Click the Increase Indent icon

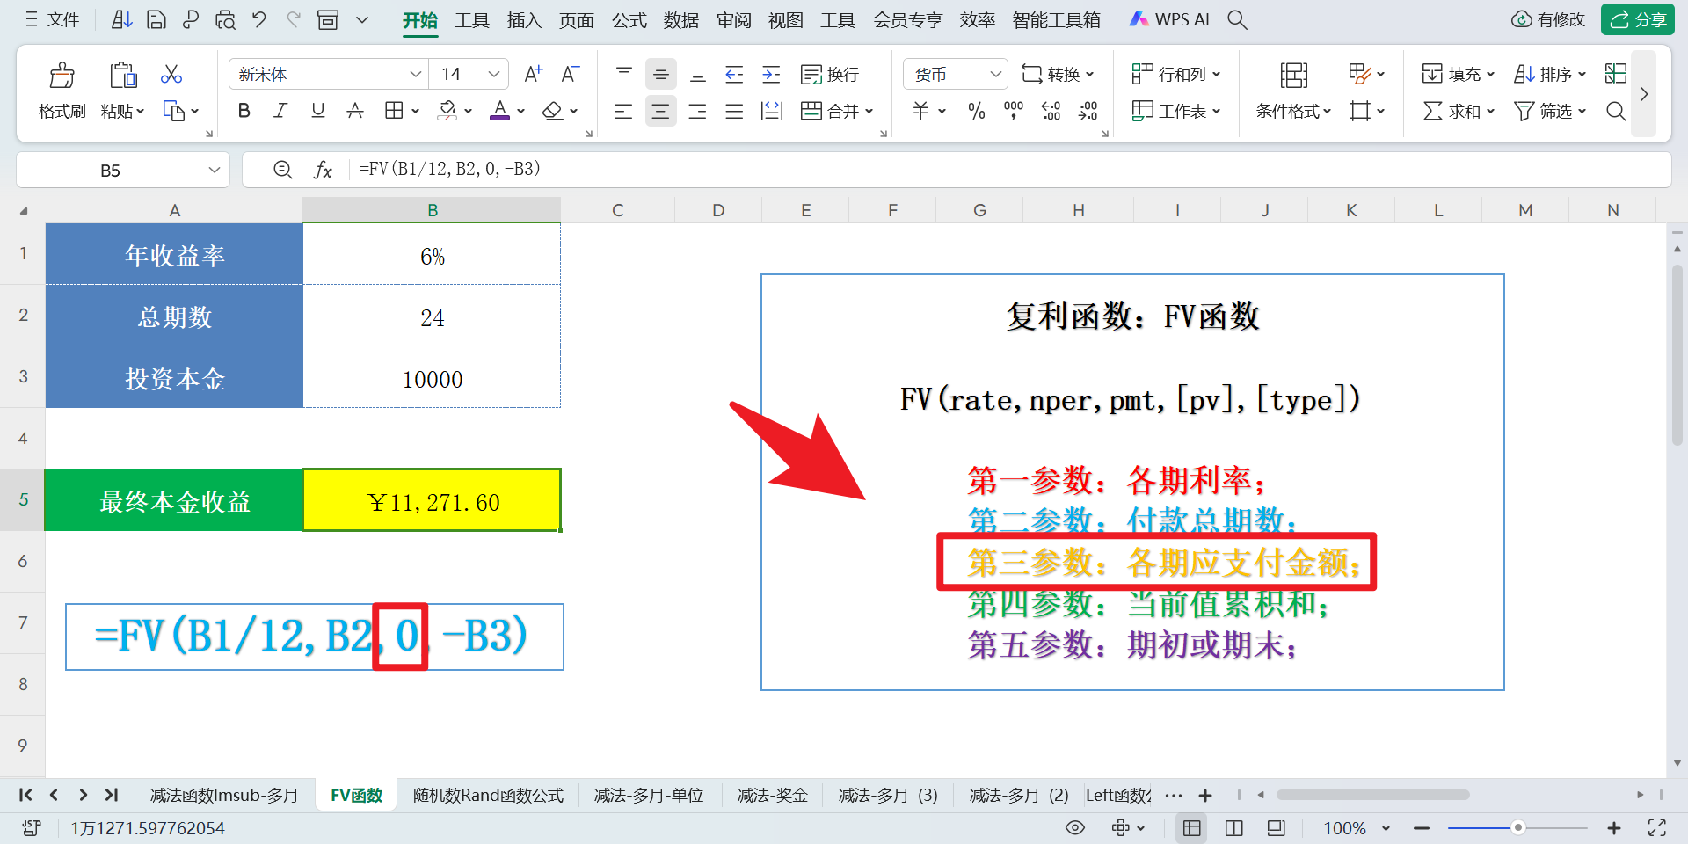(771, 74)
